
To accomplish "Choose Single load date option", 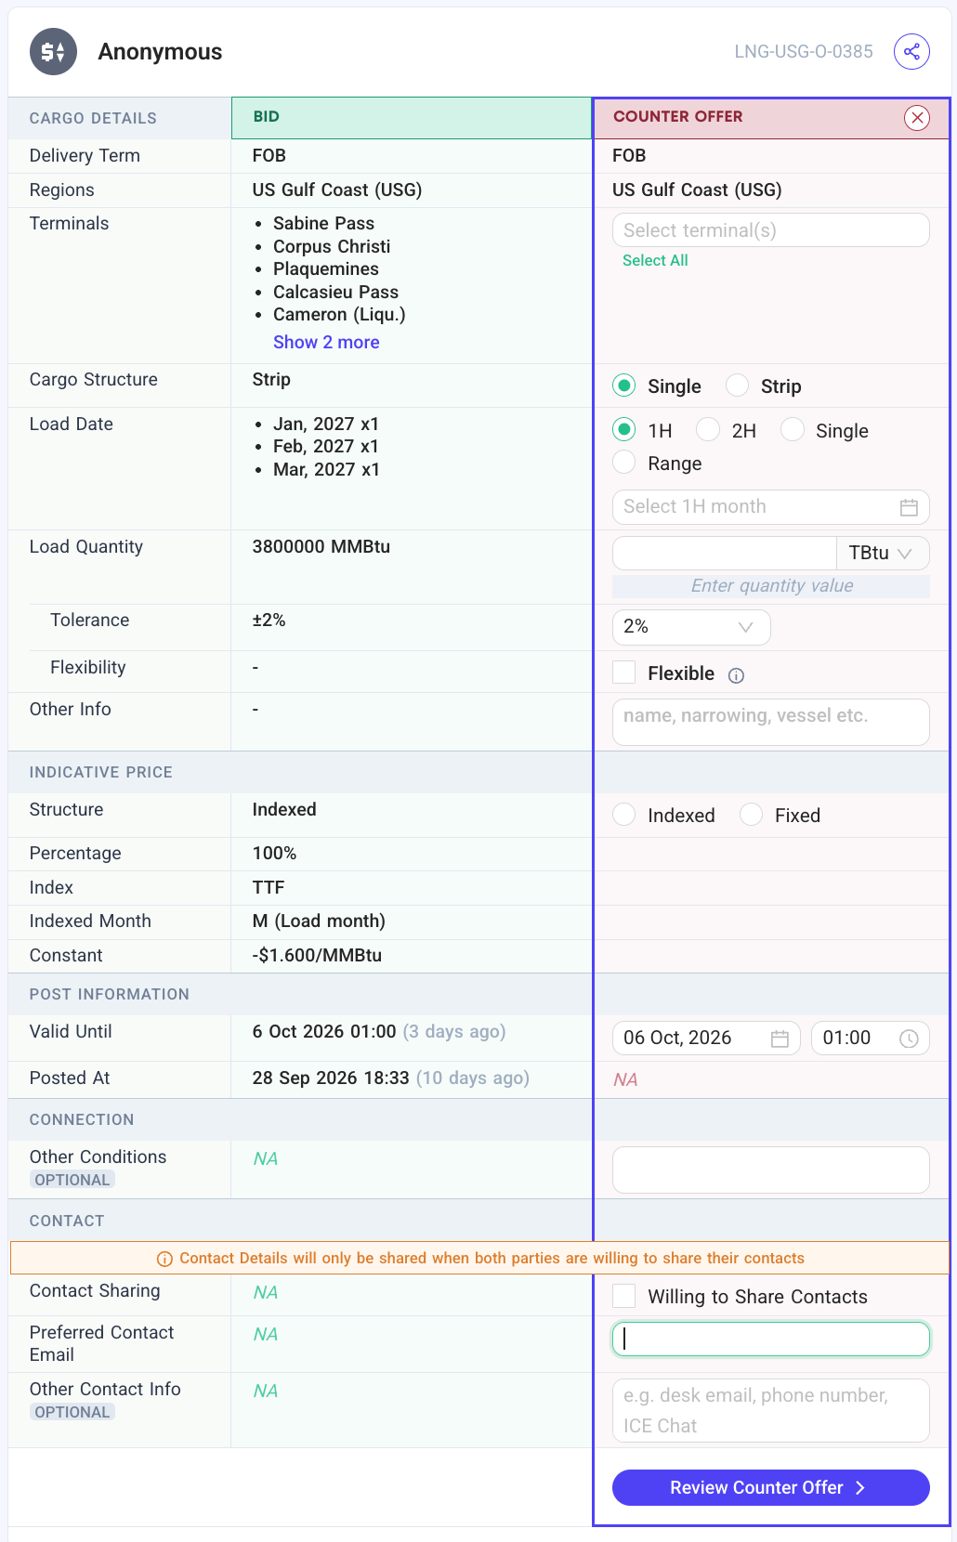I will pos(792,429).
